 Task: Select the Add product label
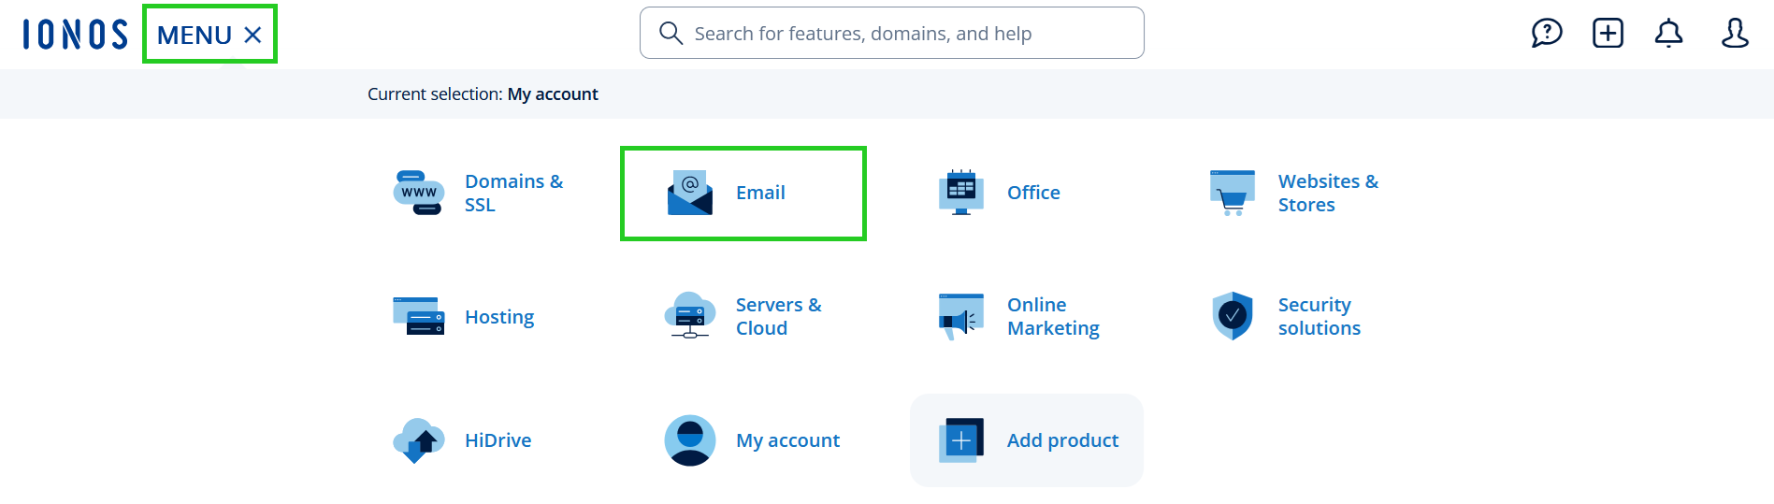point(1062,440)
